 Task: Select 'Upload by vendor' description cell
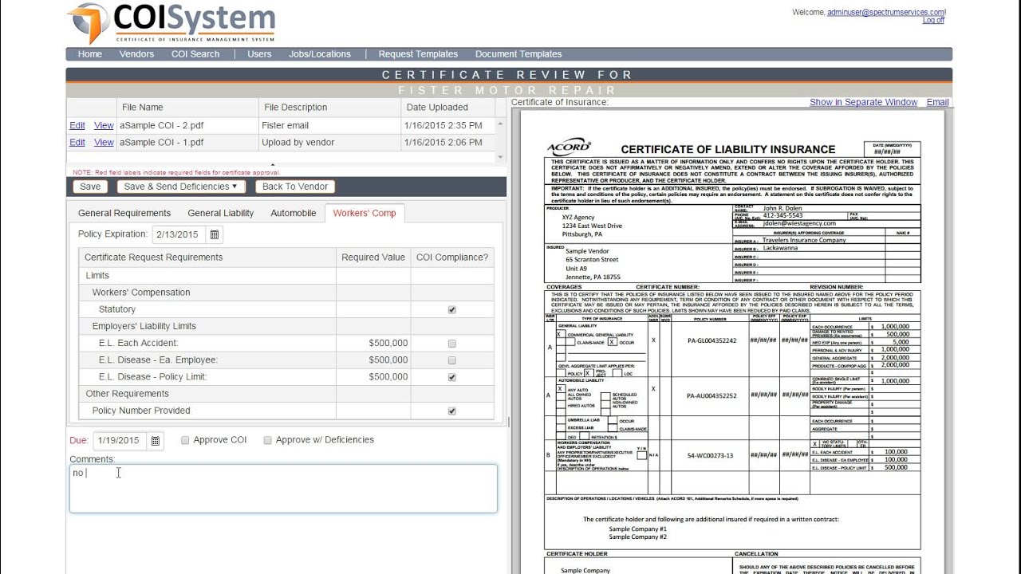pyautogui.click(x=329, y=143)
